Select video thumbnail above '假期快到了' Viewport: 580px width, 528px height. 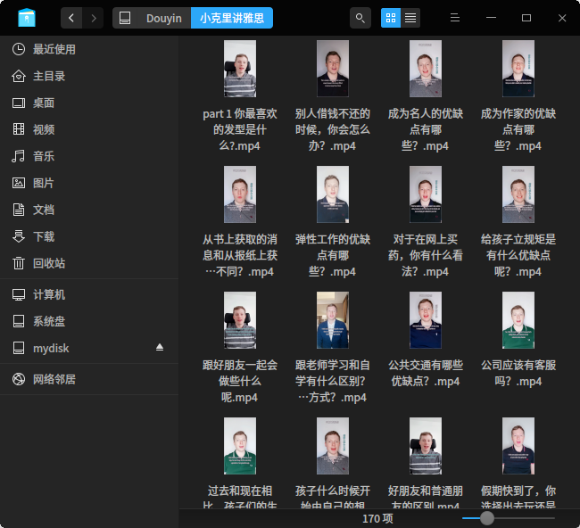pos(518,446)
